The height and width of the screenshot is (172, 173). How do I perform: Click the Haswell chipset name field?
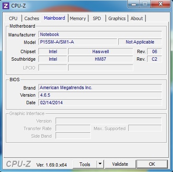(101, 51)
